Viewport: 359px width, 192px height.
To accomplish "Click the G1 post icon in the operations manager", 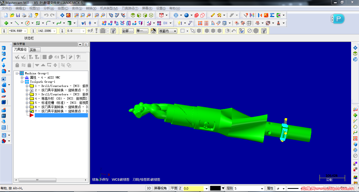I will tap(57, 57).
